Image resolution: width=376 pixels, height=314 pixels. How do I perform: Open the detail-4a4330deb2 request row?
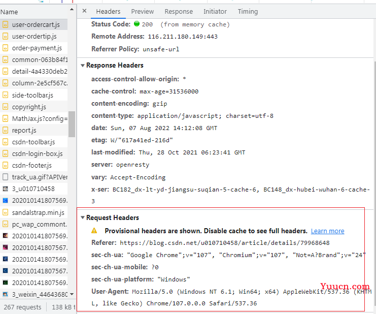coord(34,72)
